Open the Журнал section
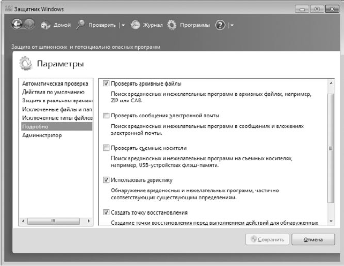Viewport: 344px width, 266px height. pos(153,25)
